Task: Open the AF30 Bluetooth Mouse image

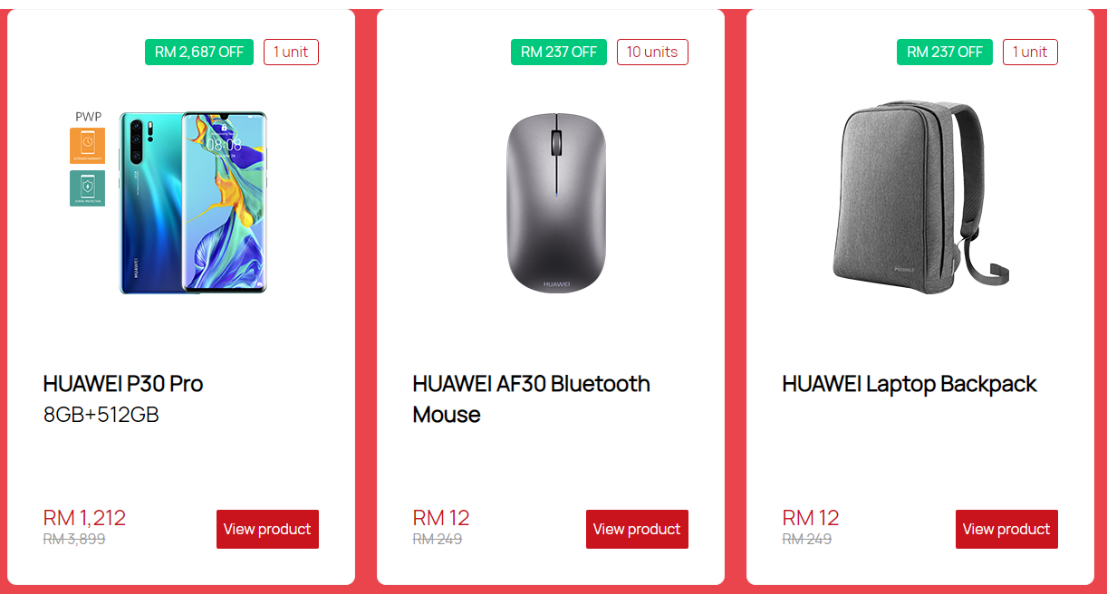Action: pos(555,203)
